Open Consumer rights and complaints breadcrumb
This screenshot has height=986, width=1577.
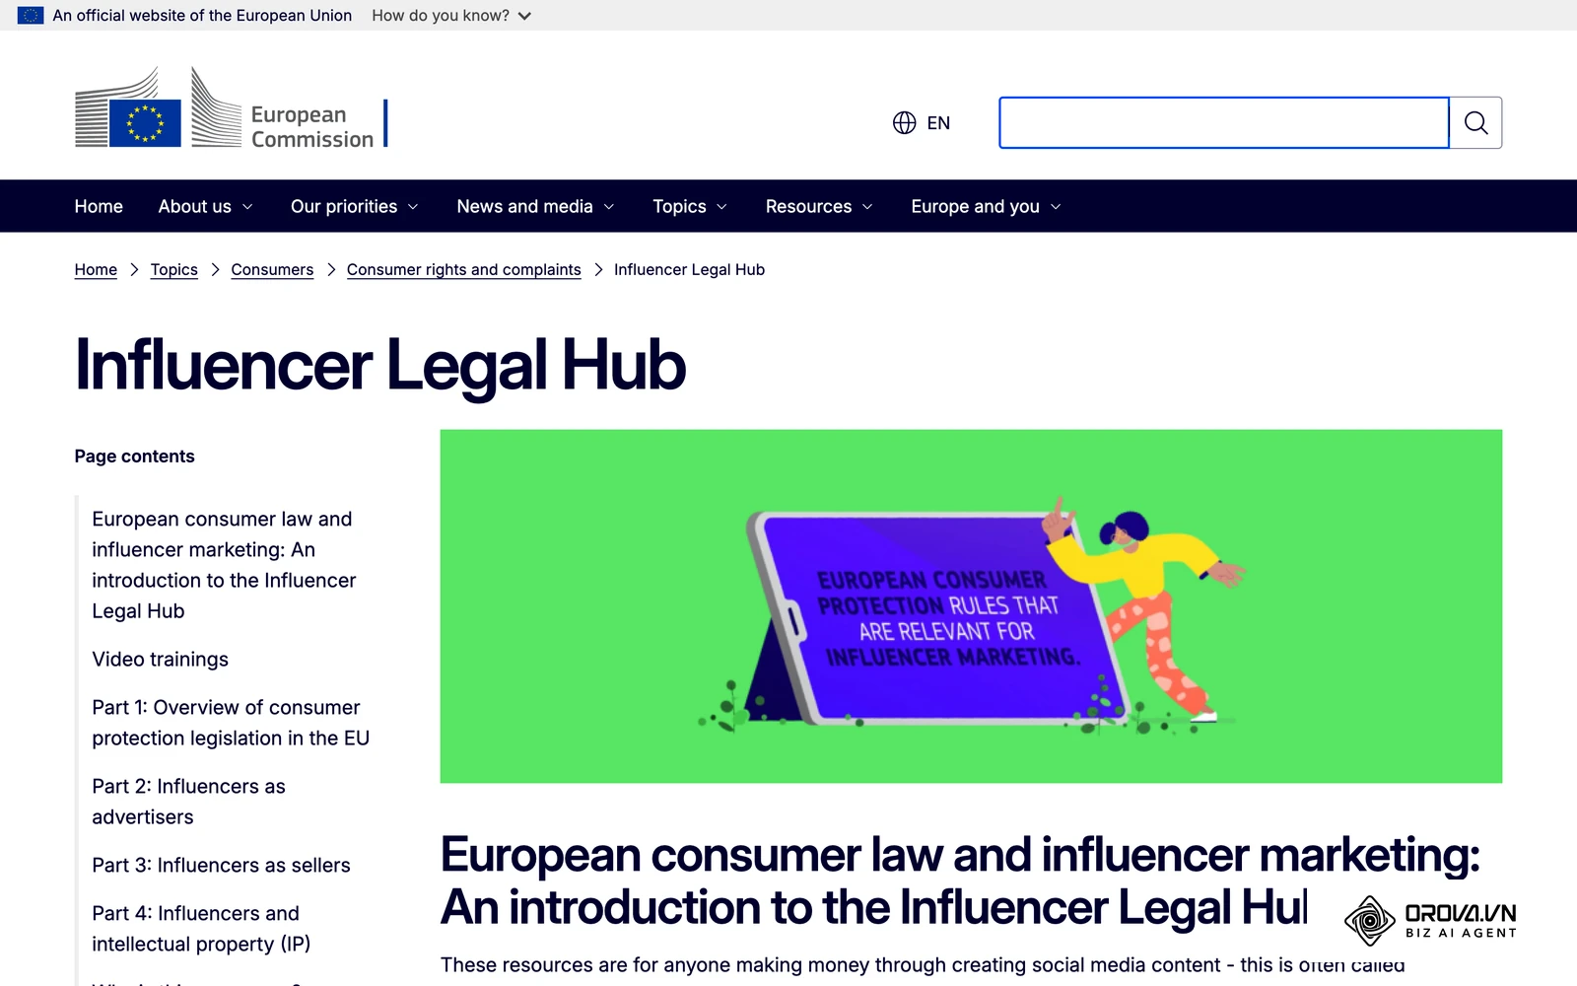coord(463,269)
